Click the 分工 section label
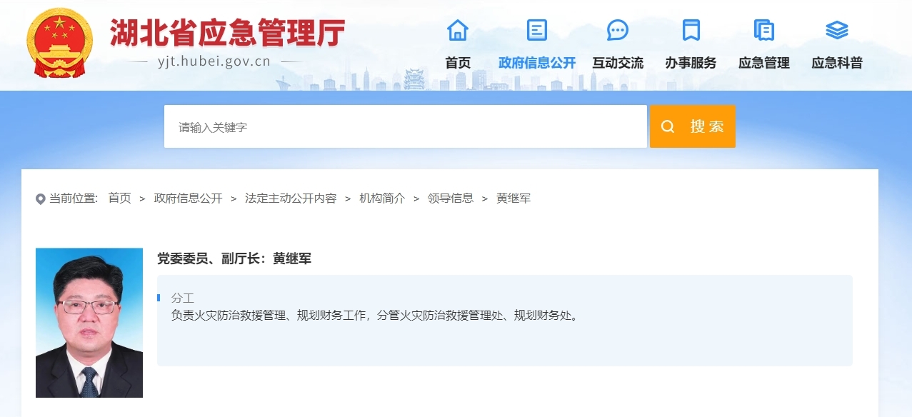The image size is (912, 417). click(183, 298)
